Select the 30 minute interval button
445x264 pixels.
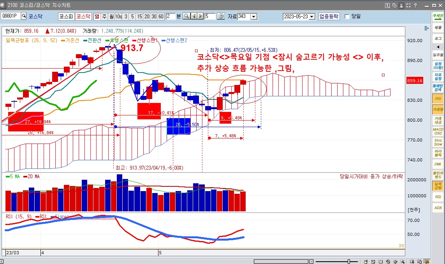[154, 16]
